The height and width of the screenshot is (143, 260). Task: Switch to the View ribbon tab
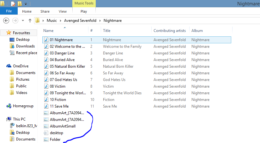point(63,11)
